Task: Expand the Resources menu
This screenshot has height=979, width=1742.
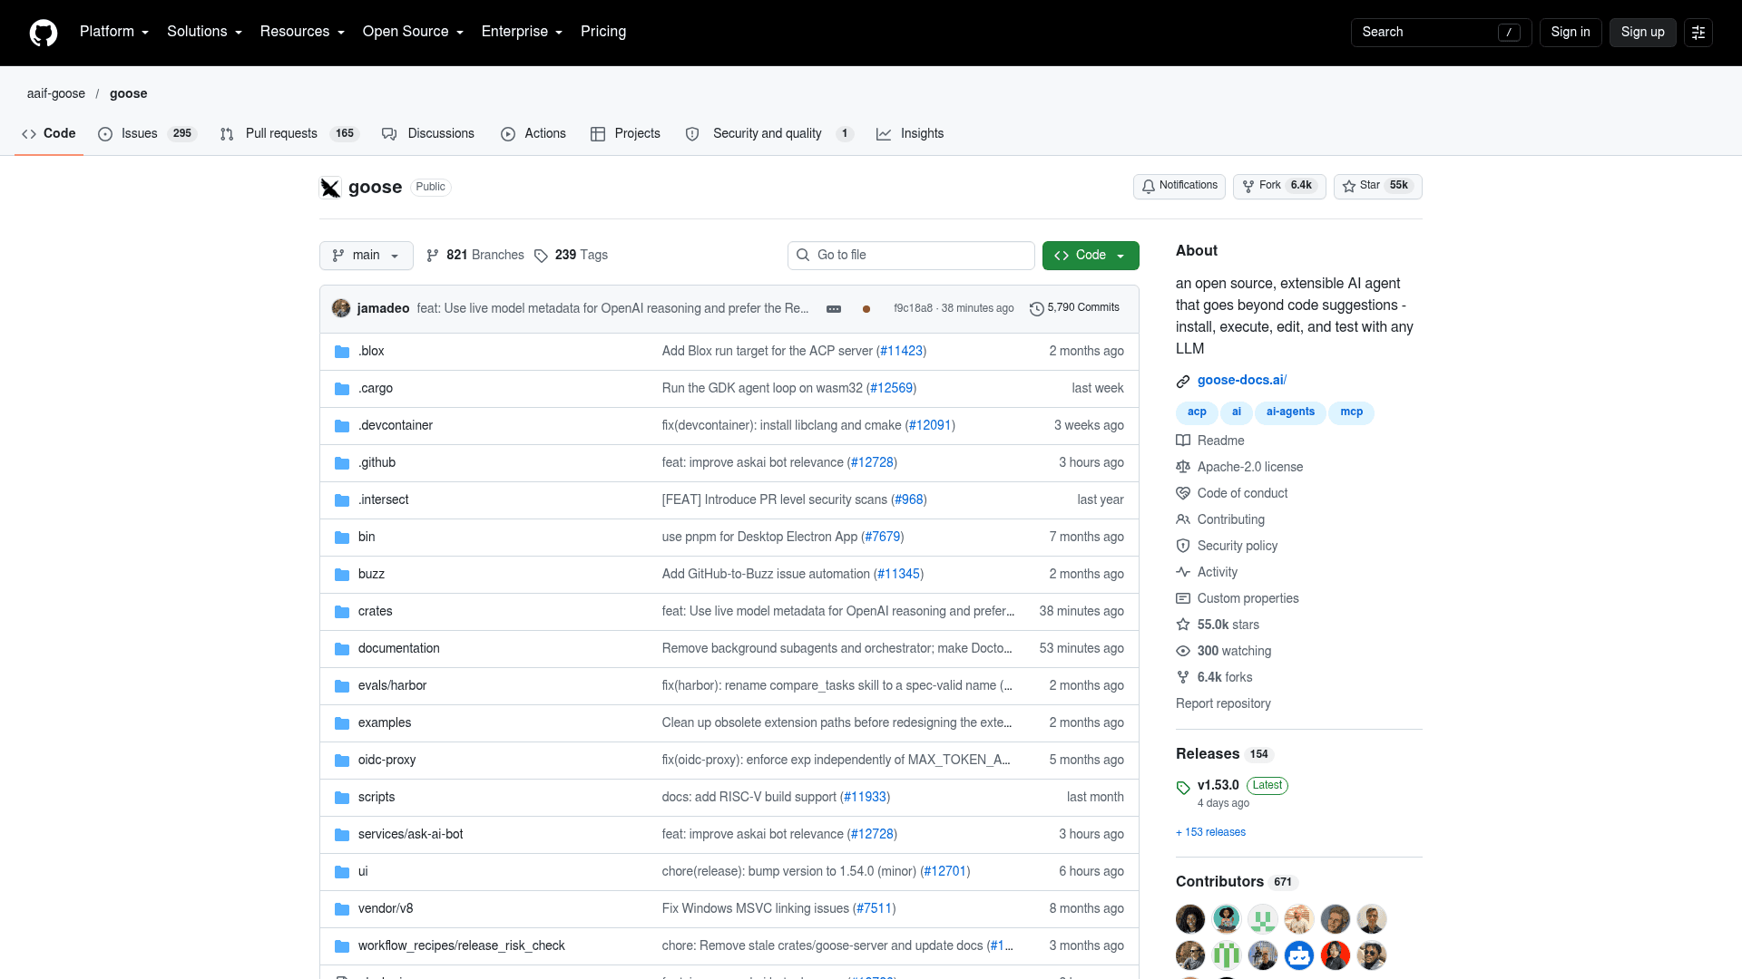Action: 302,32
